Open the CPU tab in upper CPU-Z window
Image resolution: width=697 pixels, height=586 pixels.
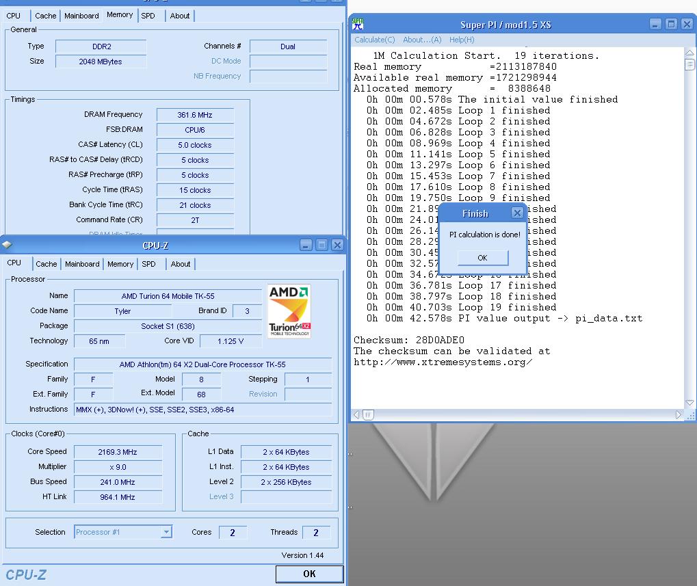tap(13, 16)
